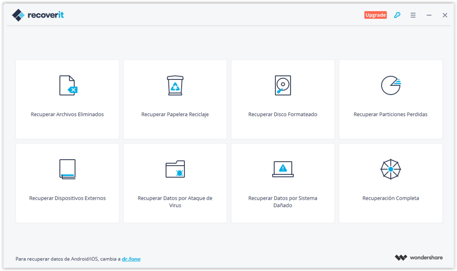
Task: Click the deleted file icon with X
Action: [68, 85]
